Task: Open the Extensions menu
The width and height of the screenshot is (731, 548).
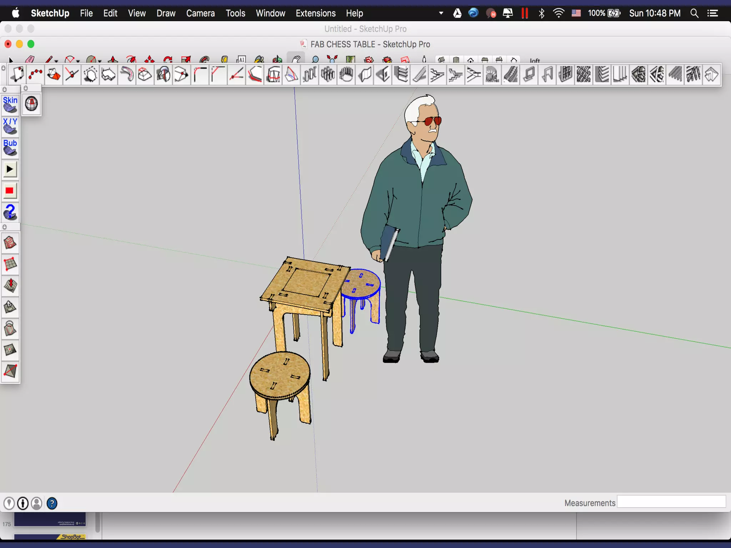Action: 316,13
